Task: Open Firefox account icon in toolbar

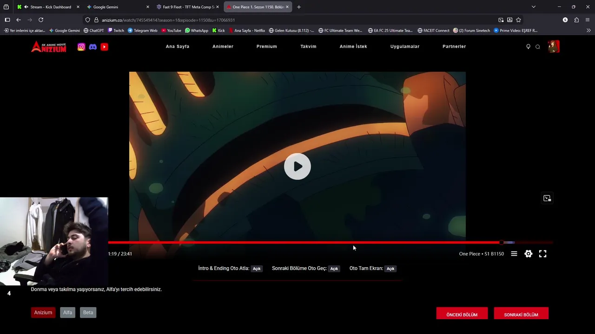Action: [x=565, y=20]
